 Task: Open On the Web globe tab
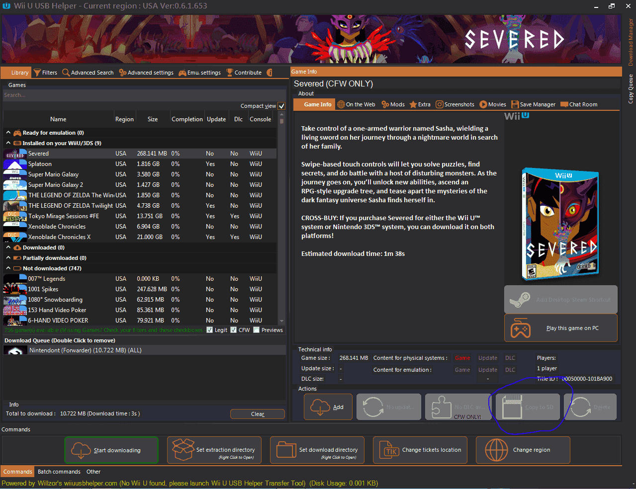coord(356,104)
